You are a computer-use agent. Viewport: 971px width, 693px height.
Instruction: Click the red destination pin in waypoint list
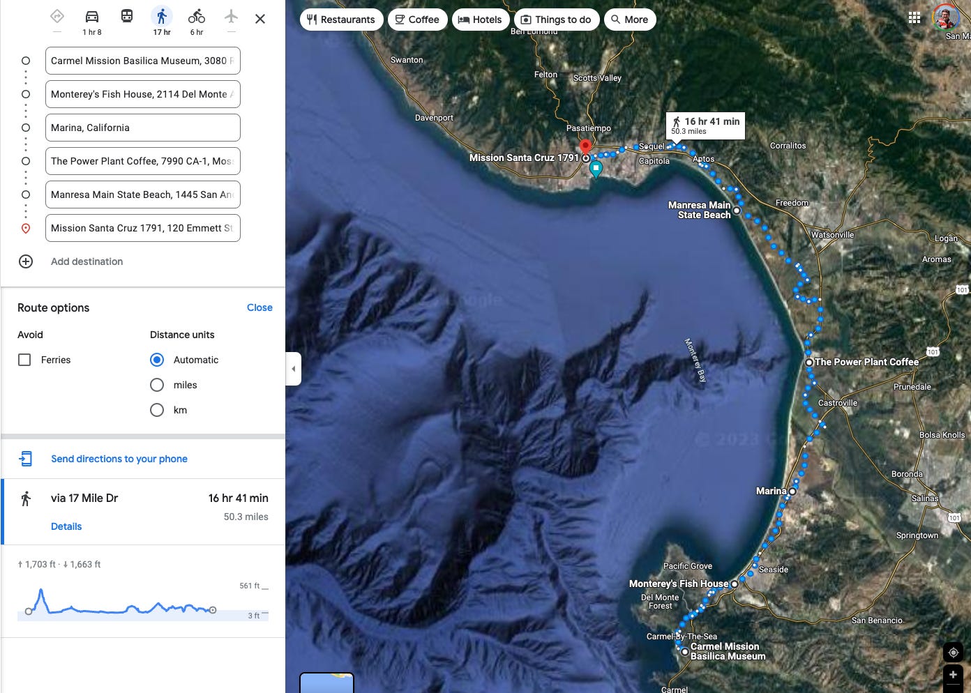tap(26, 229)
